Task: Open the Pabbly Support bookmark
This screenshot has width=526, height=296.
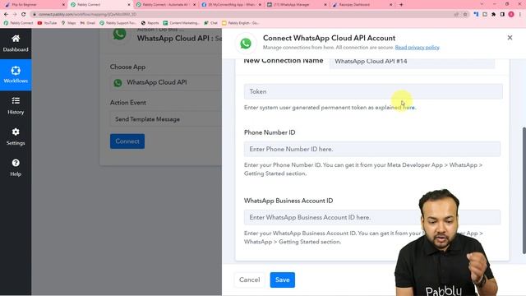Action: [118, 23]
